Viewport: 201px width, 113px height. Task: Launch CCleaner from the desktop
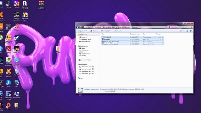pos(17,27)
